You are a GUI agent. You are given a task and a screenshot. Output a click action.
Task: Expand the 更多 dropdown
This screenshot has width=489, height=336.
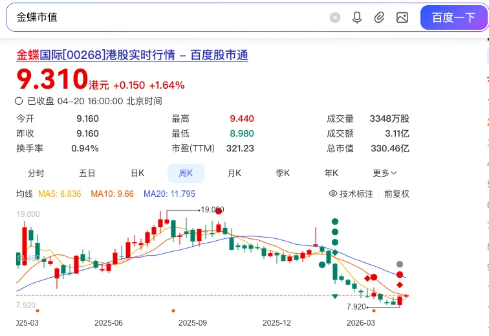pos(384,173)
